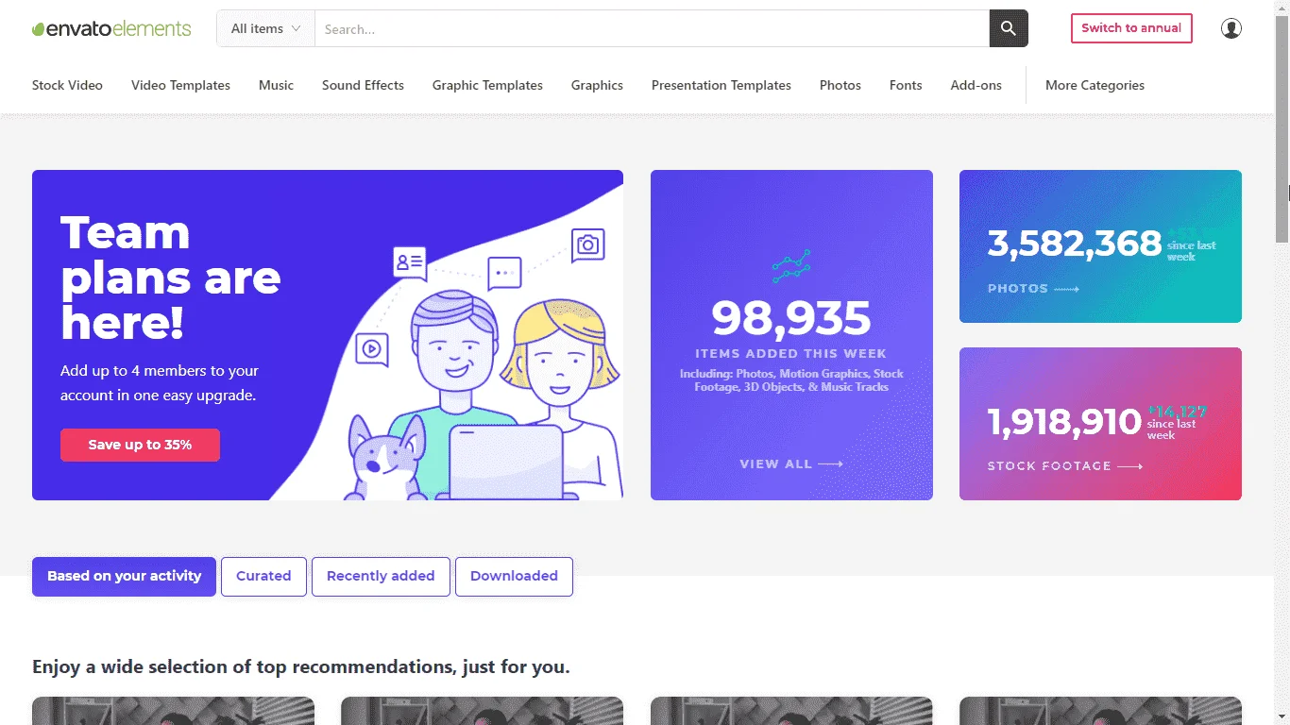Click the 3,582,368 photos count
This screenshot has height=725, width=1290.
pos(1075,244)
